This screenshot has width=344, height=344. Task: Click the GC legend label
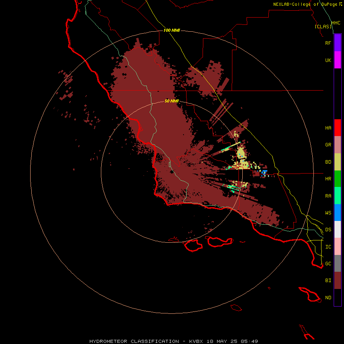click(x=328, y=264)
